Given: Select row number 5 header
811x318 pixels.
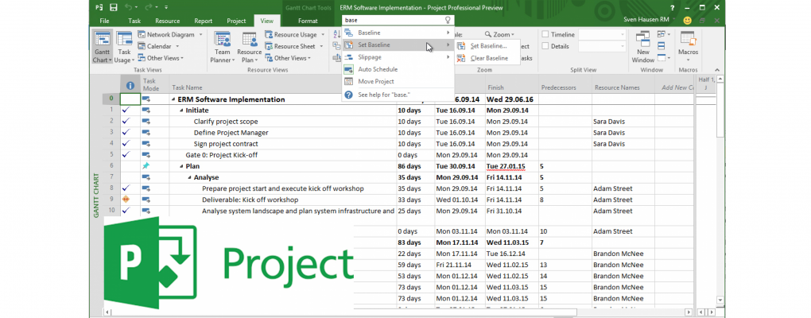Looking at the screenshot, I should pos(111,155).
